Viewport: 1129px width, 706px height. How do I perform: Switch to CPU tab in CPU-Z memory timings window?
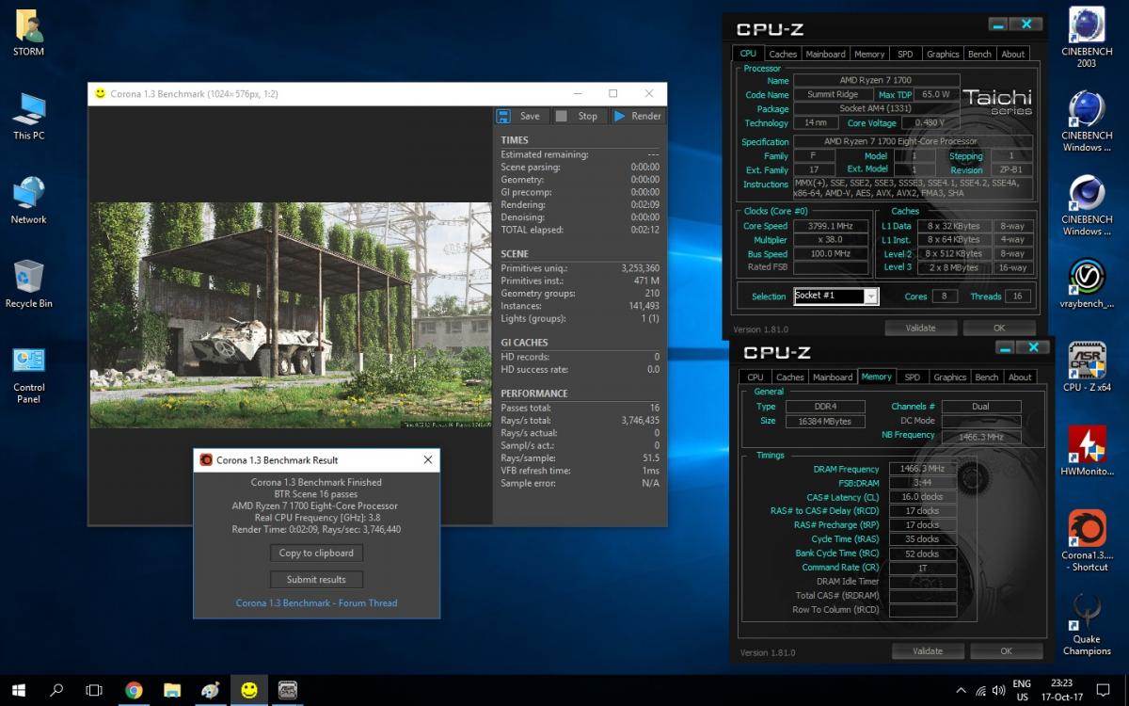pos(755,377)
